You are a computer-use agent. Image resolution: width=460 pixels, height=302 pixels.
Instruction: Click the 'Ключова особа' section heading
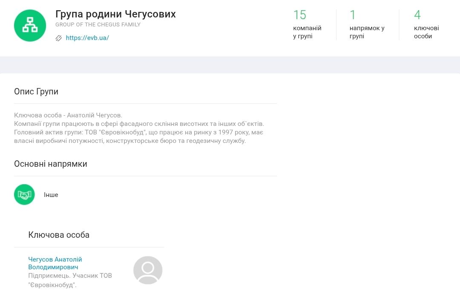(59, 235)
